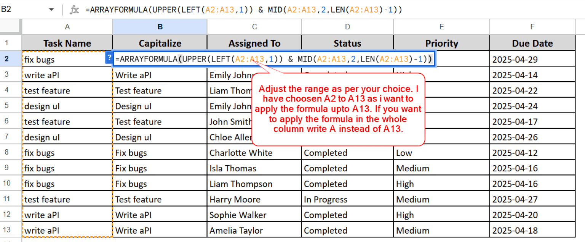Select column B header
Viewport: 585px width, 242px height.
pos(160,27)
